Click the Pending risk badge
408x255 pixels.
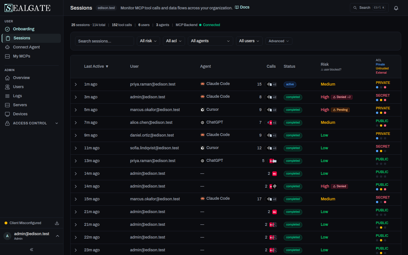(340, 110)
